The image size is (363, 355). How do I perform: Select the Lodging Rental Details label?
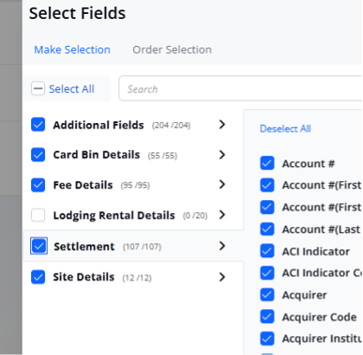click(x=114, y=216)
